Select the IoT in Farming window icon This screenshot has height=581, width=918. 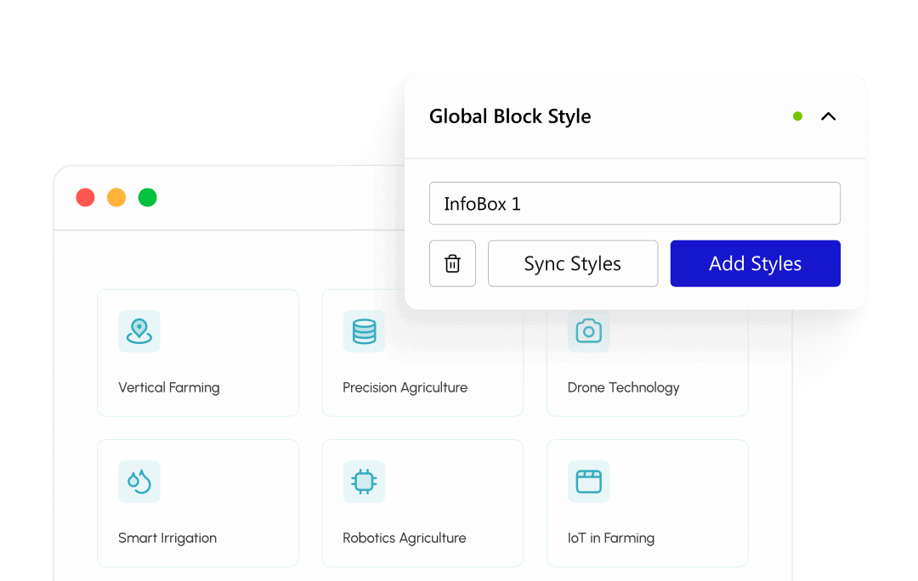(588, 482)
